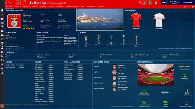Expand the Jogadores menu dropdown
195x109 pixels.
point(26,7)
